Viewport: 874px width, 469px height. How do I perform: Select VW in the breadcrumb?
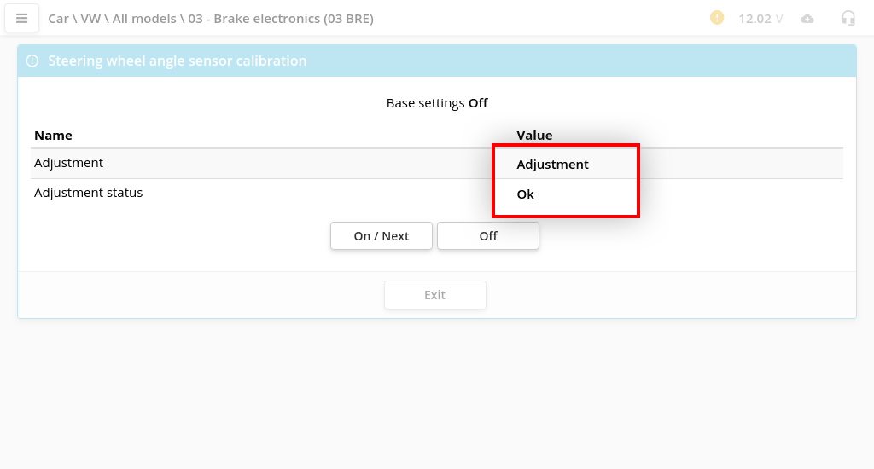point(90,18)
